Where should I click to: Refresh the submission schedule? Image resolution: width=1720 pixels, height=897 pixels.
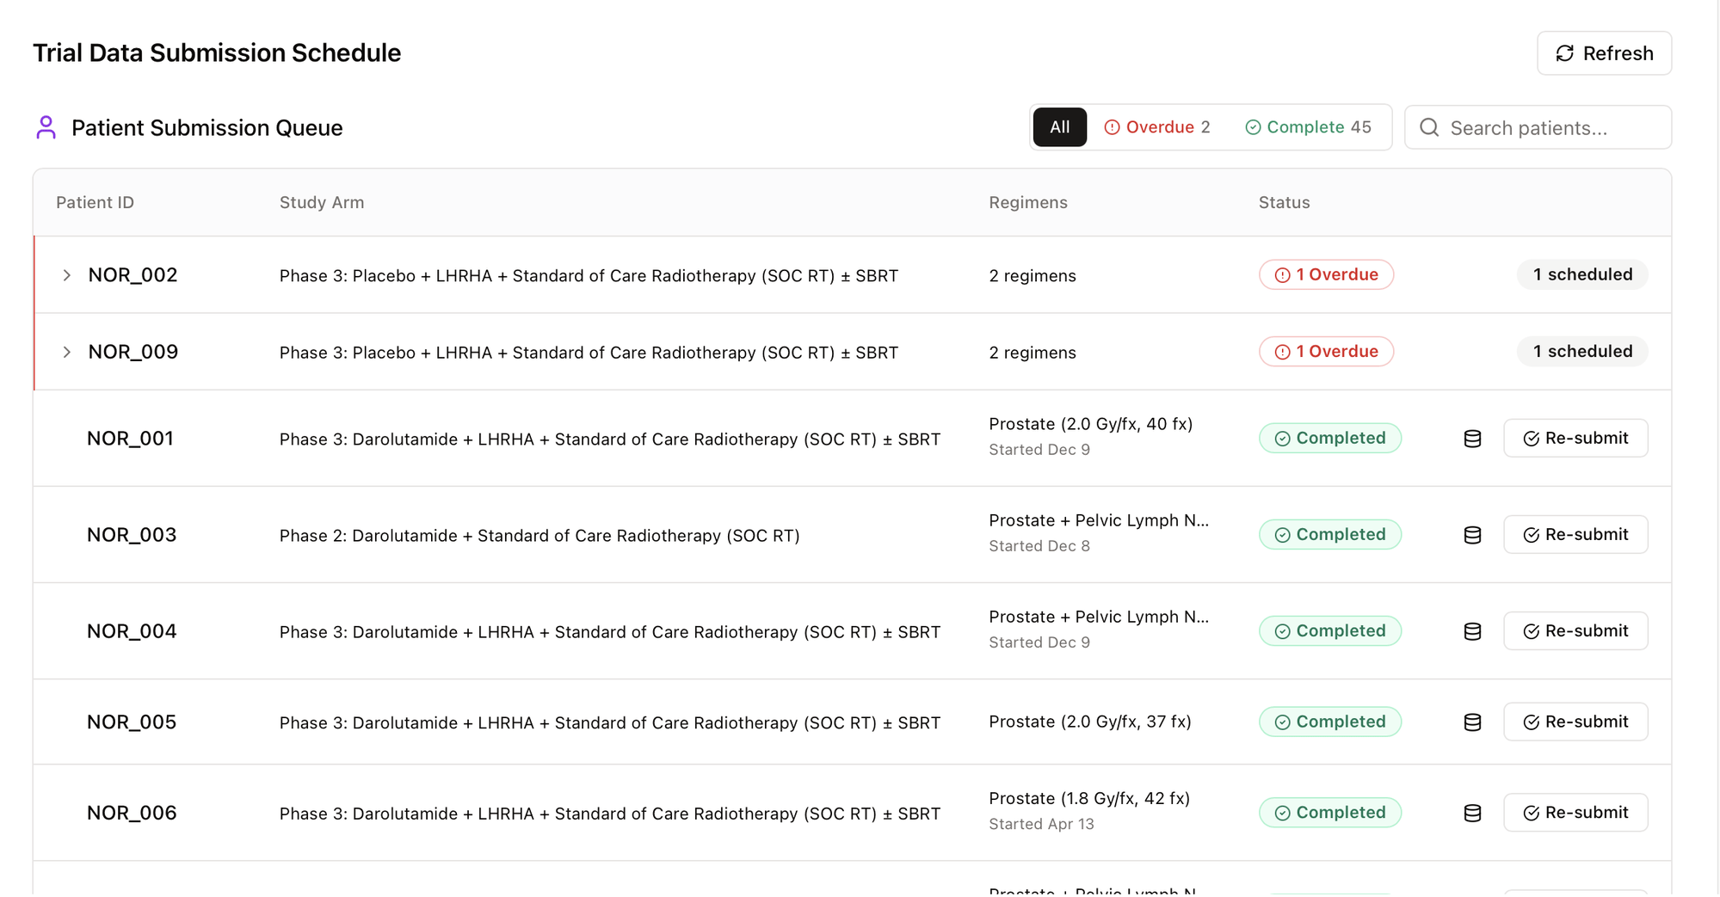click(1604, 53)
